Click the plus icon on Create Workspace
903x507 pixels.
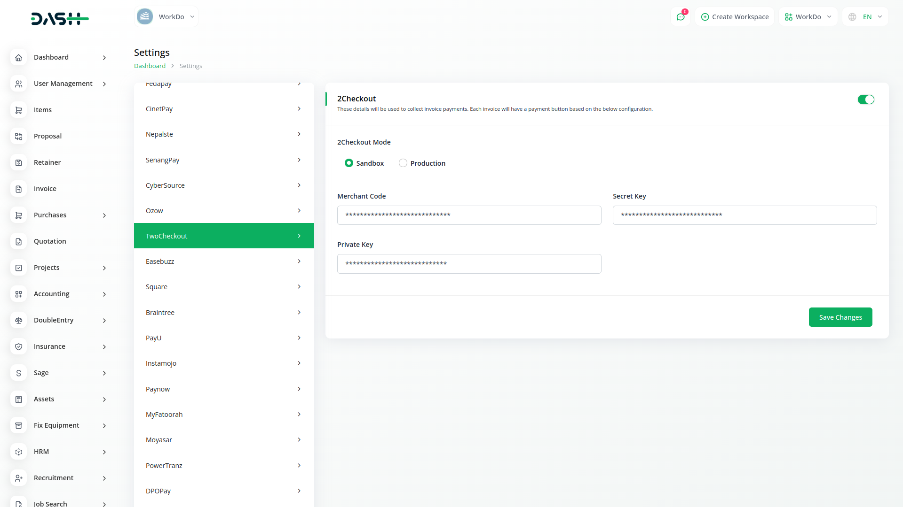point(705,17)
